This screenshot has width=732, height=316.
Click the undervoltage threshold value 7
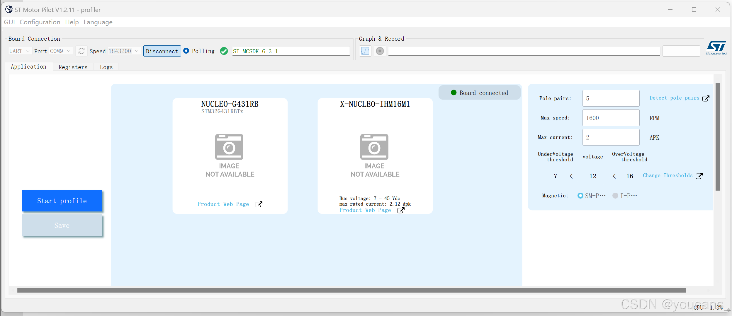tap(556, 176)
